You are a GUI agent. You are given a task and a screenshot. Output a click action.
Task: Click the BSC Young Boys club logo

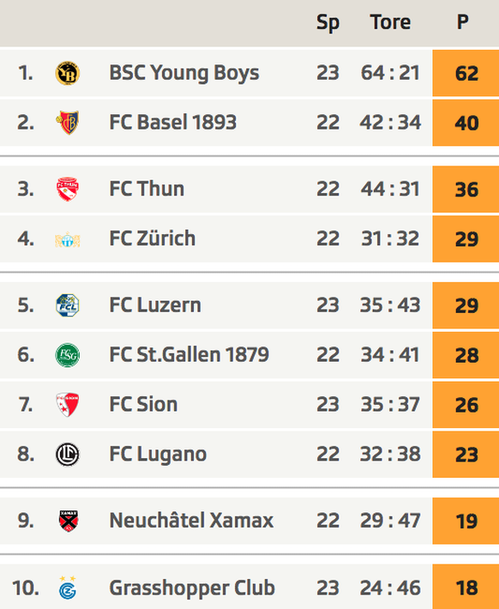point(68,73)
